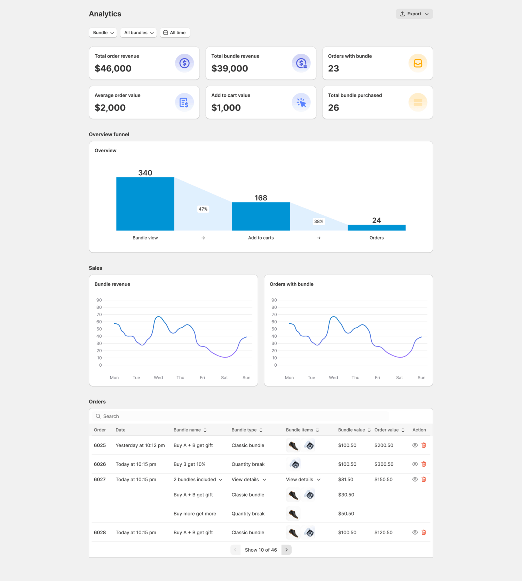The image size is (522, 581).
Task: Click the trash icon for order 6026
Action: coord(424,464)
